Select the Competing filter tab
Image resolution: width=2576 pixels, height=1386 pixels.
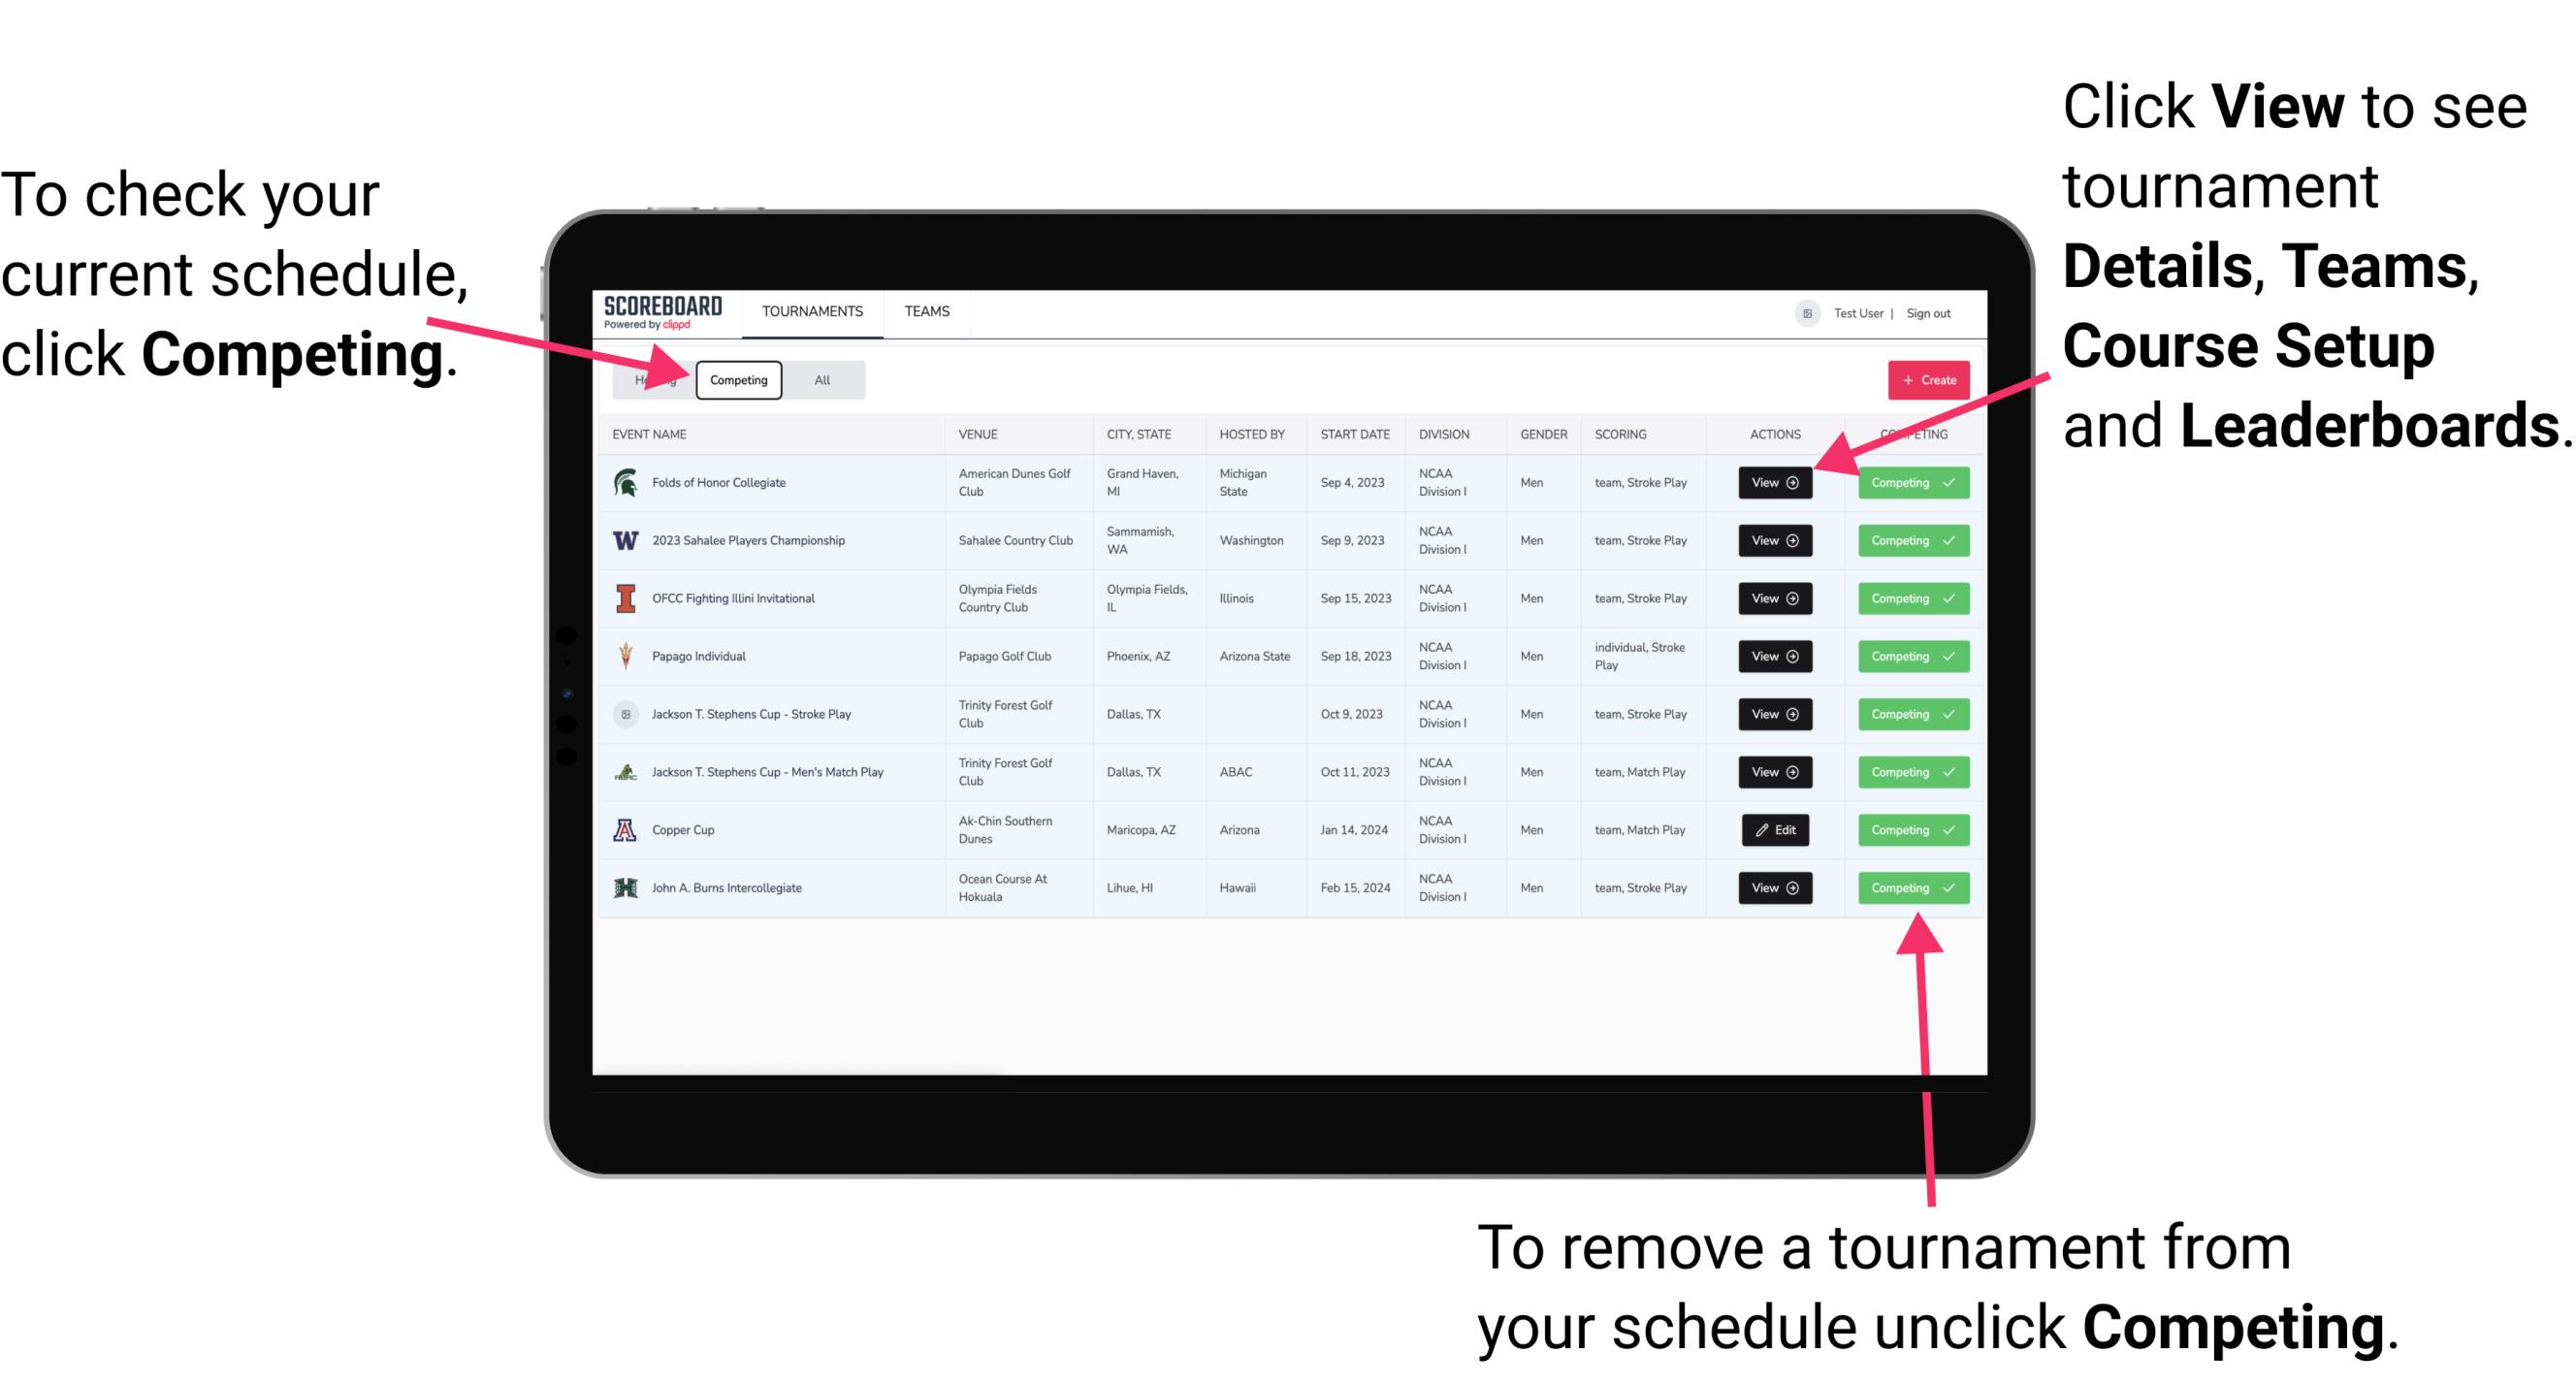click(737, 379)
